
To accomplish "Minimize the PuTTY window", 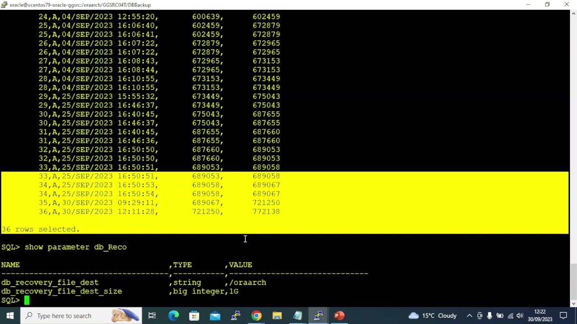I will (x=528, y=4).
